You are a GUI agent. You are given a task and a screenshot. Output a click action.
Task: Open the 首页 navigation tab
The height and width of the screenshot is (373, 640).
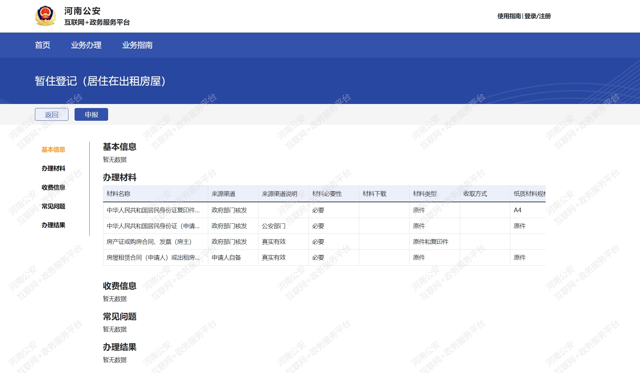pyautogui.click(x=43, y=45)
